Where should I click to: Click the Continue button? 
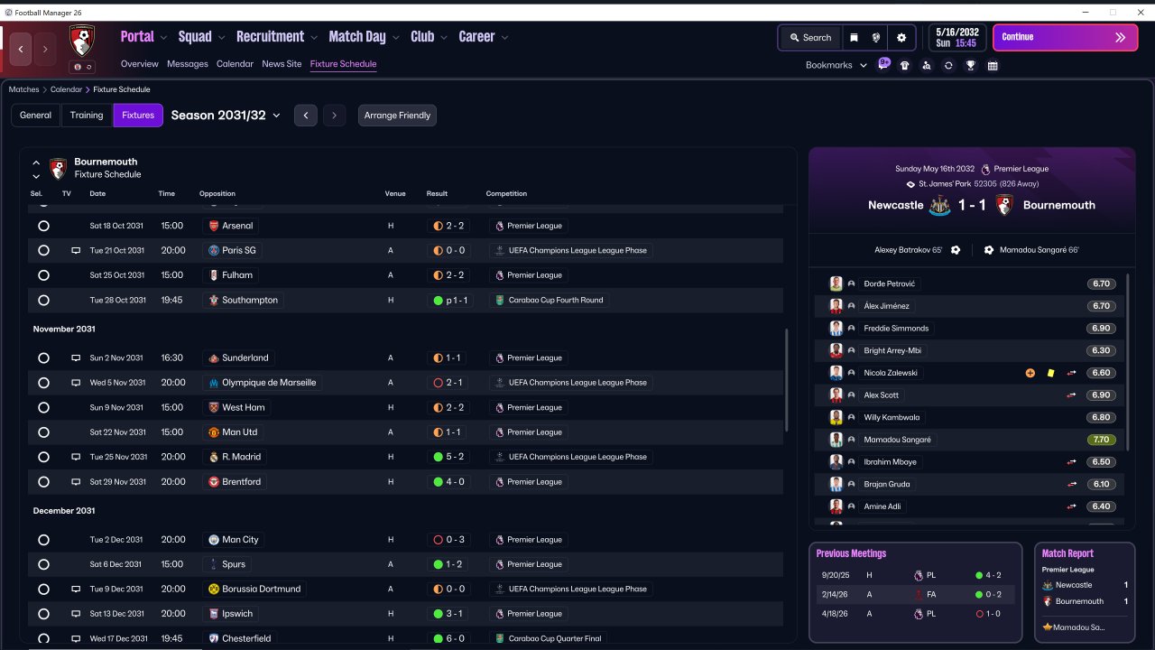pyautogui.click(x=1066, y=38)
